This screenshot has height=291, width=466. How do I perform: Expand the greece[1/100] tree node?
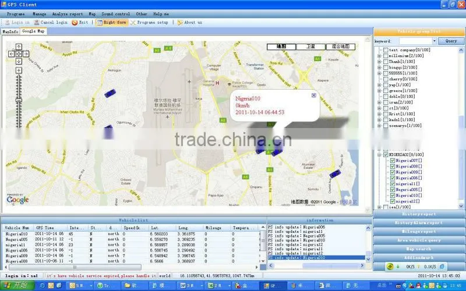point(379,91)
